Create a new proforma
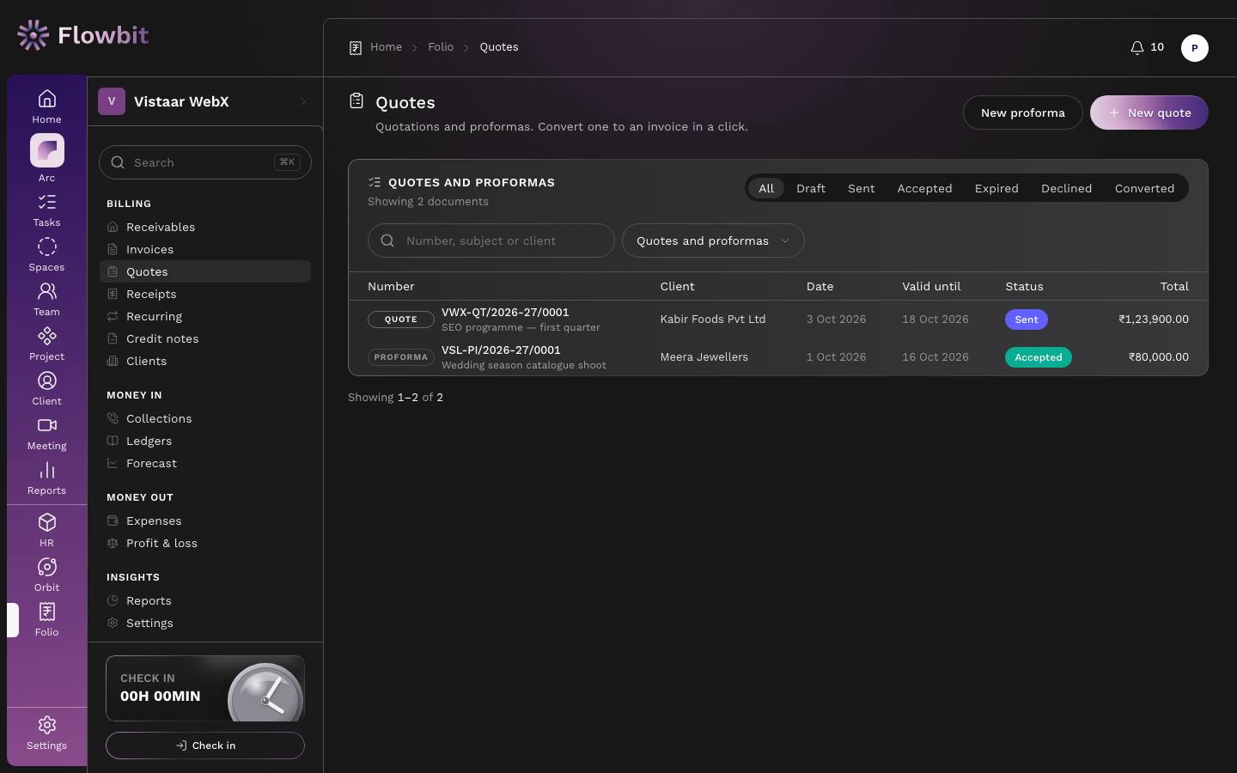The image size is (1237, 773). tap(1022, 113)
